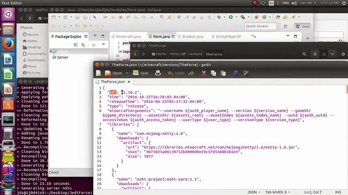Click Open button in gedit toolbar
The height and width of the screenshot is (195, 348).
pyautogui.click(x=114, y=73)
